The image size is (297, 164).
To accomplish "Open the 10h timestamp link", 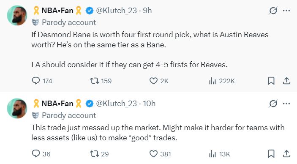I will [149, 104].
